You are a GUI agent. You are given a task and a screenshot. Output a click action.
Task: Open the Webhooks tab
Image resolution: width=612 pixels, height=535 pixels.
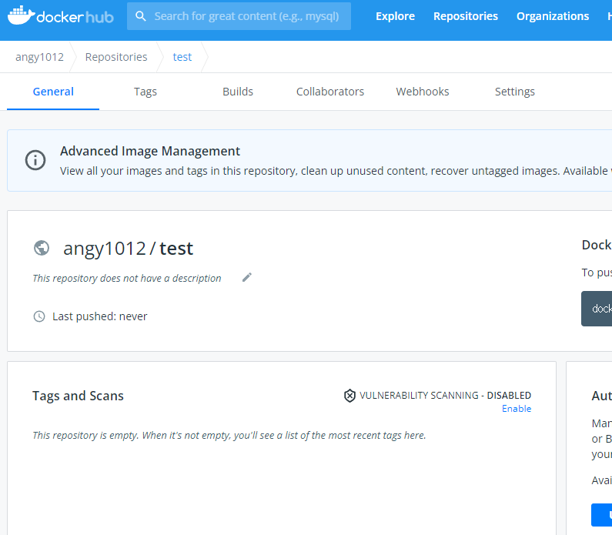[423, 92]
